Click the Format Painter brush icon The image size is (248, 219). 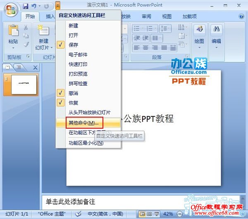coord(26,45)
